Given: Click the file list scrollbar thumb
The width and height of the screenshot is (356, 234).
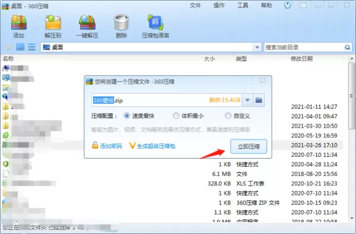Looking at the screenshot, I should [x=352, y=96].
